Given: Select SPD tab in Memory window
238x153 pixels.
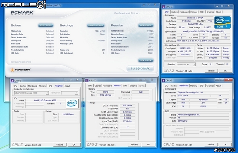Looking at the screenshot, I should pyautogui.click(x=125, y=86).
